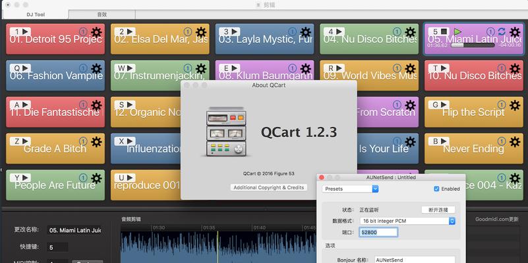Open Presets dropdown in AUNetSend

click(350, 189)
